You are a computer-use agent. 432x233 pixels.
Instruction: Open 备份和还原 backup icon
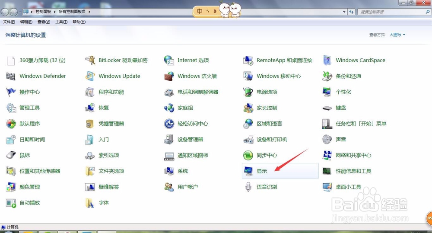tap(327, 76)
